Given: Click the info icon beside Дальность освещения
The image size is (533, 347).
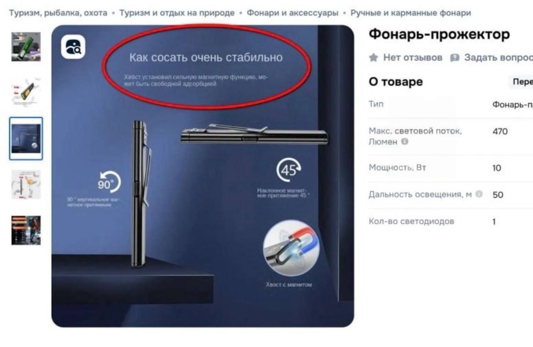Looking at the screenshot, I should click(479, 194).
